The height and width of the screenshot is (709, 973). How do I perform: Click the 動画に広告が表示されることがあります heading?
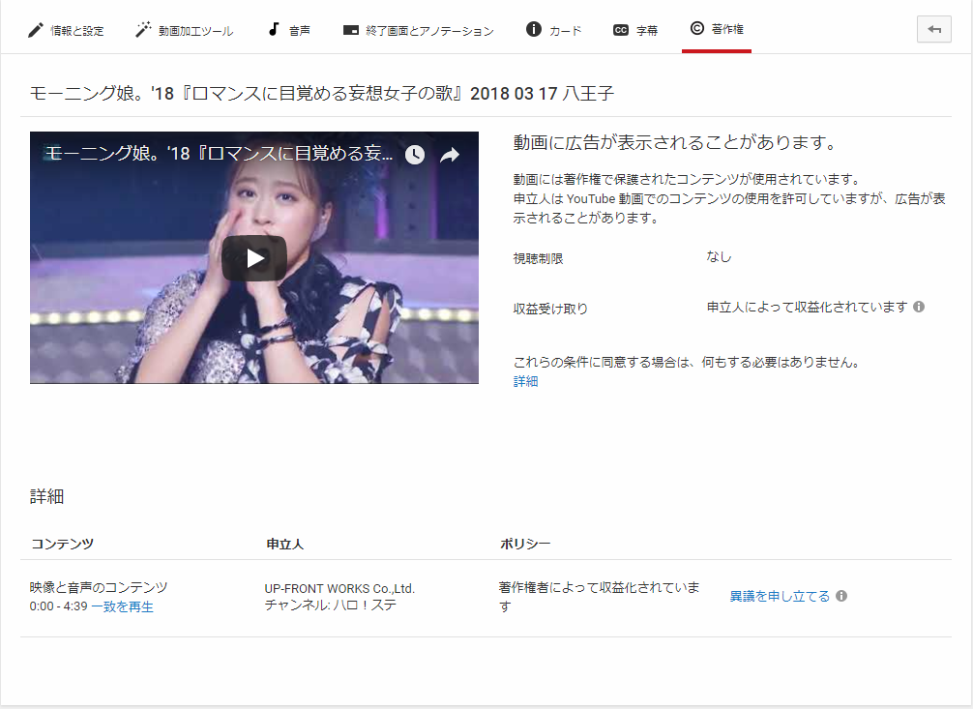pyautogui.click(x=676, y=143)
